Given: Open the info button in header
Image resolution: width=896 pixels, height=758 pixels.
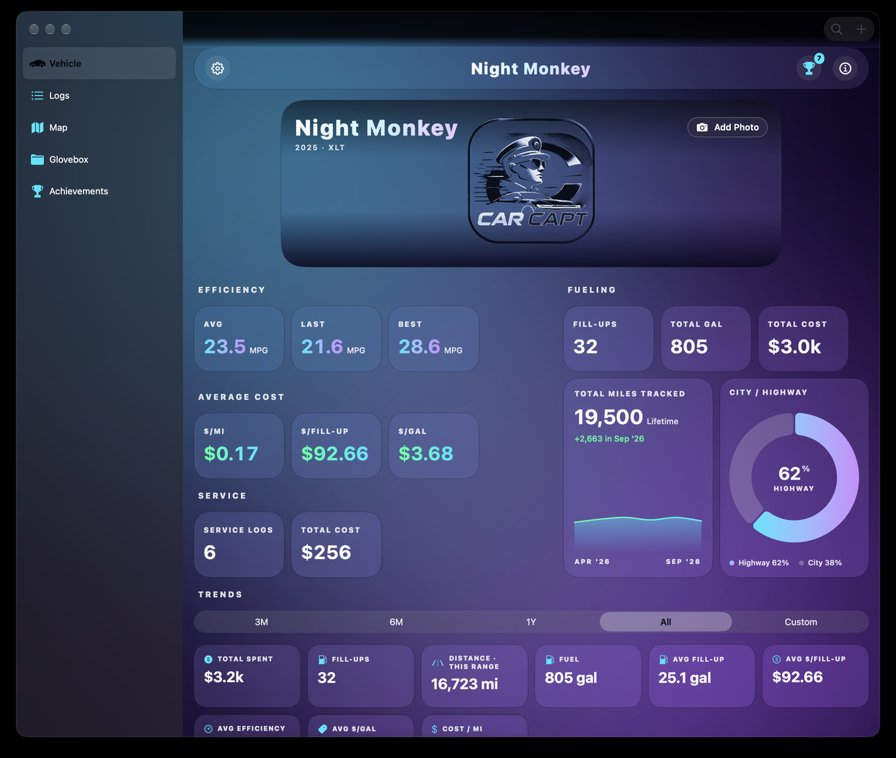Looking at the screenshot, I should pyautogui.click(x=846, y=69).
